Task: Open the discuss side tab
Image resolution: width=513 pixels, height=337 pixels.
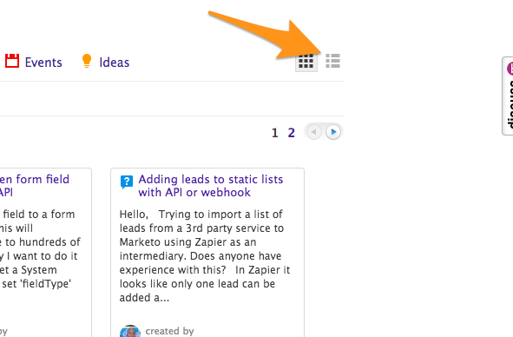Action: pos(508,96)
